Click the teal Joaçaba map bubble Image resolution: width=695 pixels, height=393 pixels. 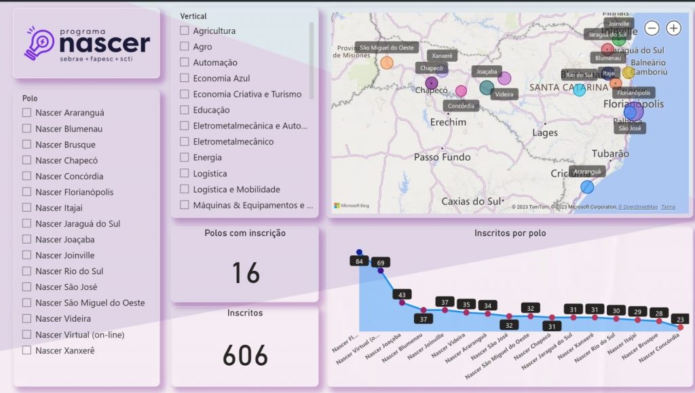click(x=487, y=87)
